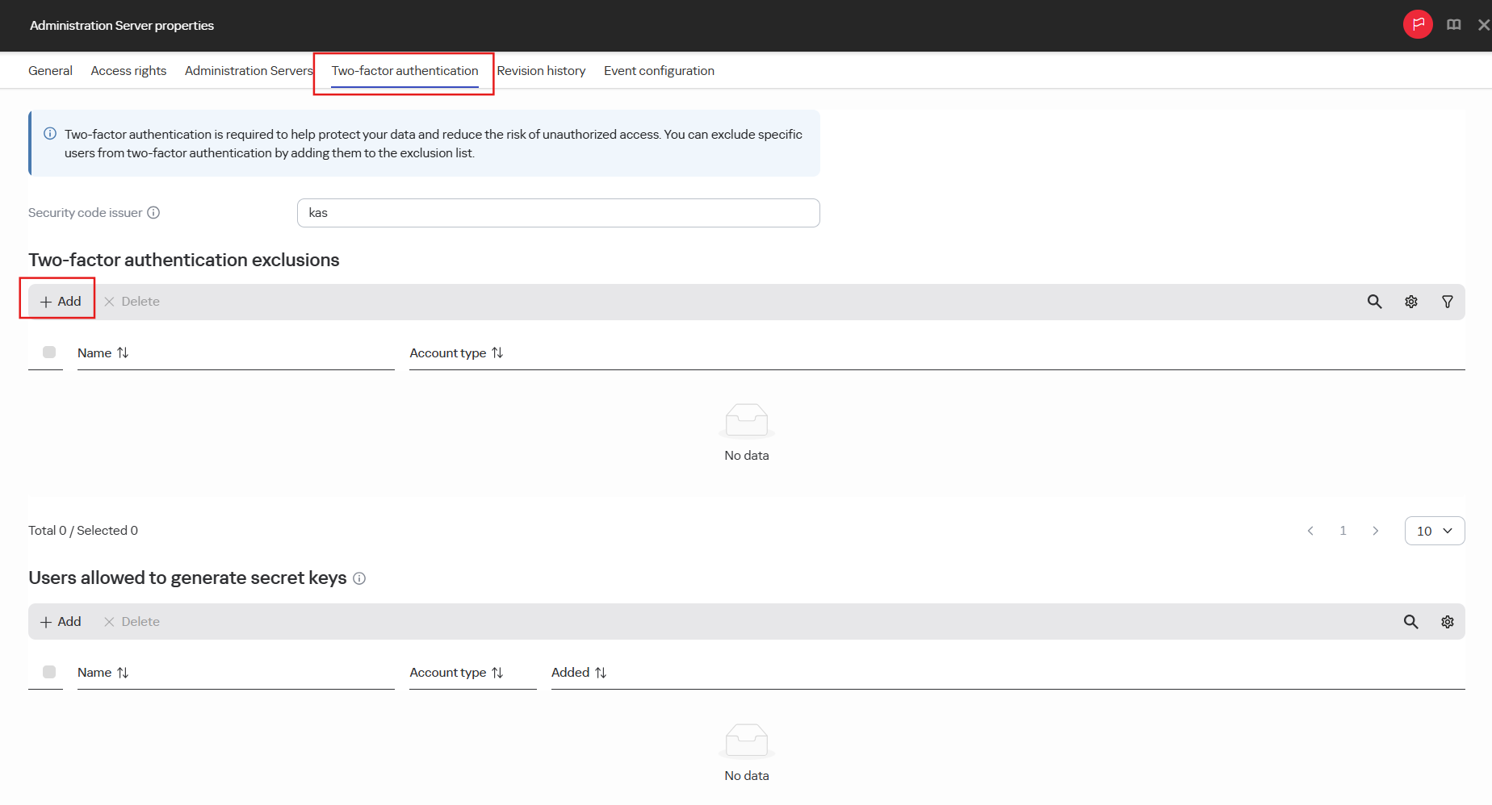Click the Security code issuer input field

[x=559, y=213]
